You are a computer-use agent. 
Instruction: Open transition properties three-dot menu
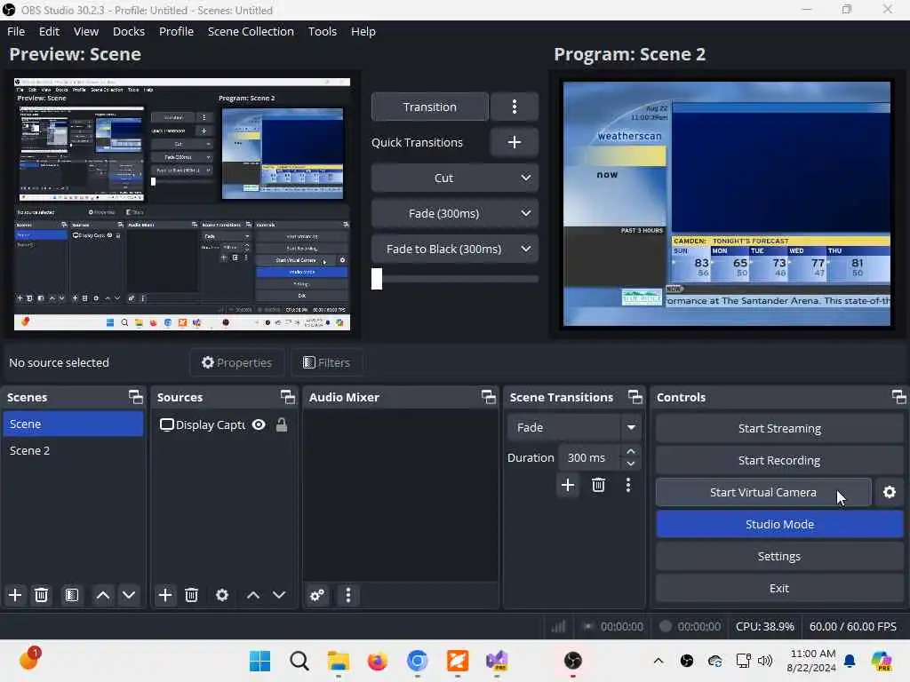tap(628, 485)
